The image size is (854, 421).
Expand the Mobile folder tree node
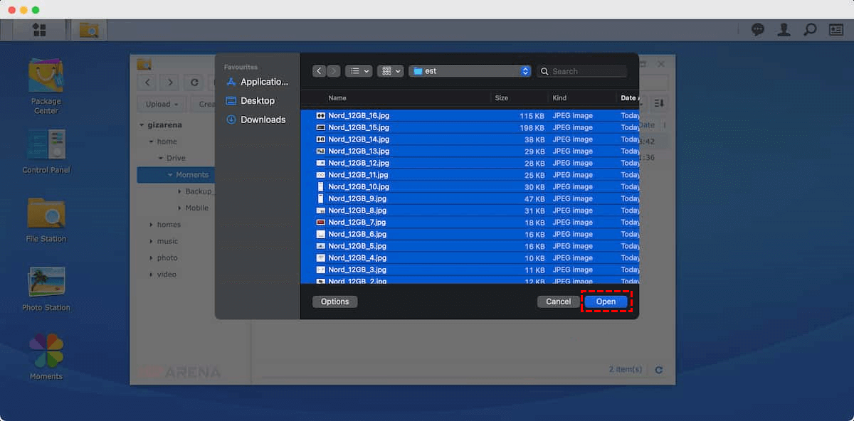[x=179, y=208]
